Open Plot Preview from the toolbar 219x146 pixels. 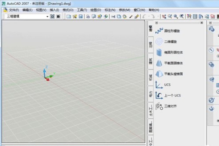[x=94, y=16]
